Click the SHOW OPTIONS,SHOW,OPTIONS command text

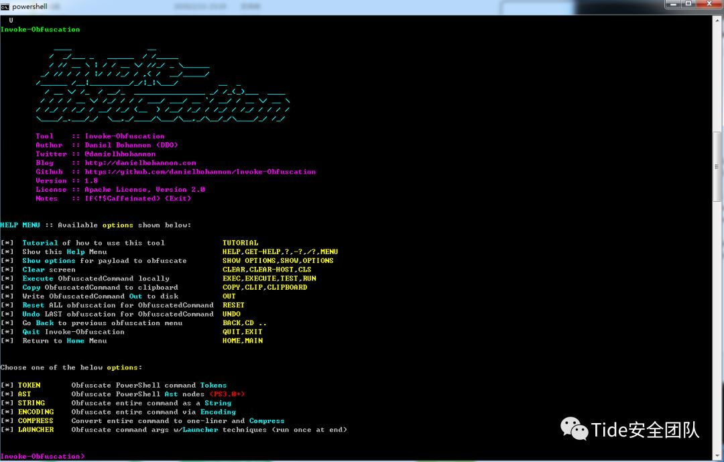tap(278, 261)
